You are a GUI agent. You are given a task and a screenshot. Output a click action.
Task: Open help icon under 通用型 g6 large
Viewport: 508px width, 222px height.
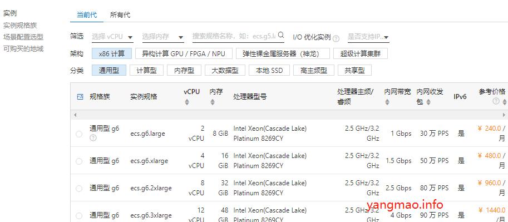pos(93,138)
